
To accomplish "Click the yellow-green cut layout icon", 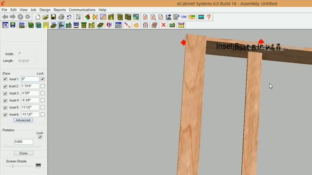I will pyautogui.click(x=192, y=17).
